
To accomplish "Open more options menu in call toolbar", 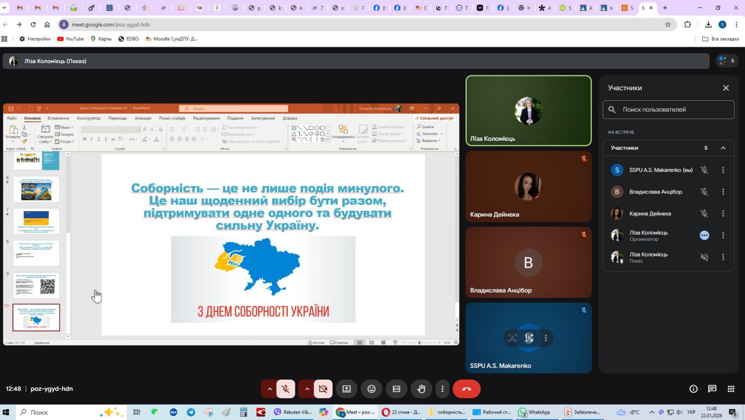I will 442,389.
